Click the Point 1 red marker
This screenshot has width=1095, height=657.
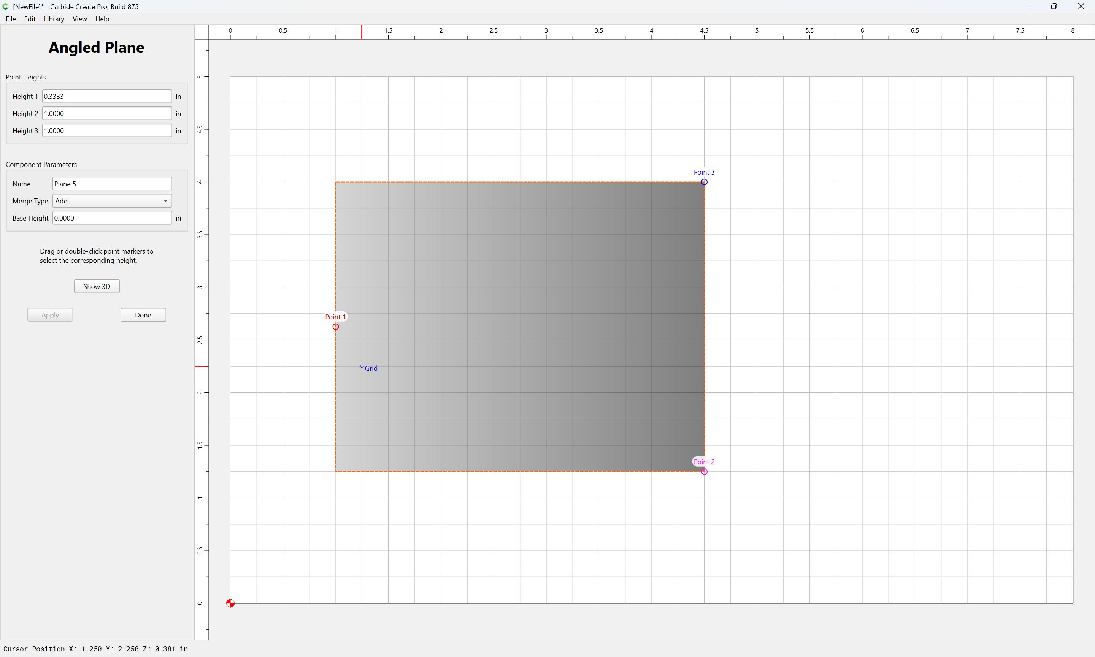point(335,327)
